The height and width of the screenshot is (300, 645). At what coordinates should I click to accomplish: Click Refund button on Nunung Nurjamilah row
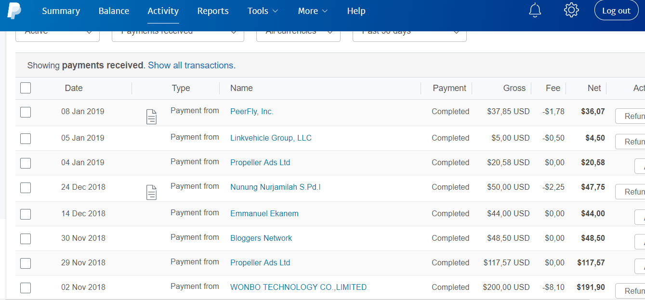(x=631, y=192)
